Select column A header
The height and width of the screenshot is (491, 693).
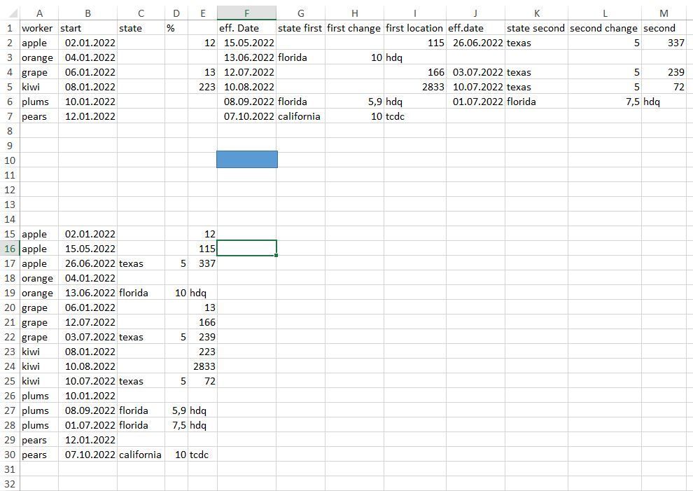(39, 13)
